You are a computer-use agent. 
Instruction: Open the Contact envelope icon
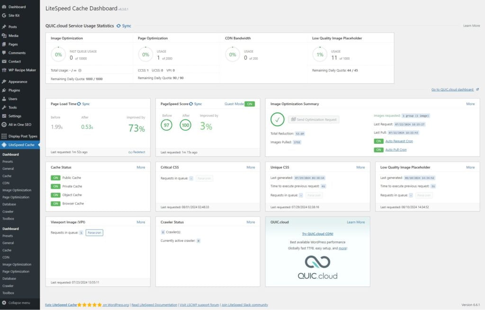tap(4, 62)
